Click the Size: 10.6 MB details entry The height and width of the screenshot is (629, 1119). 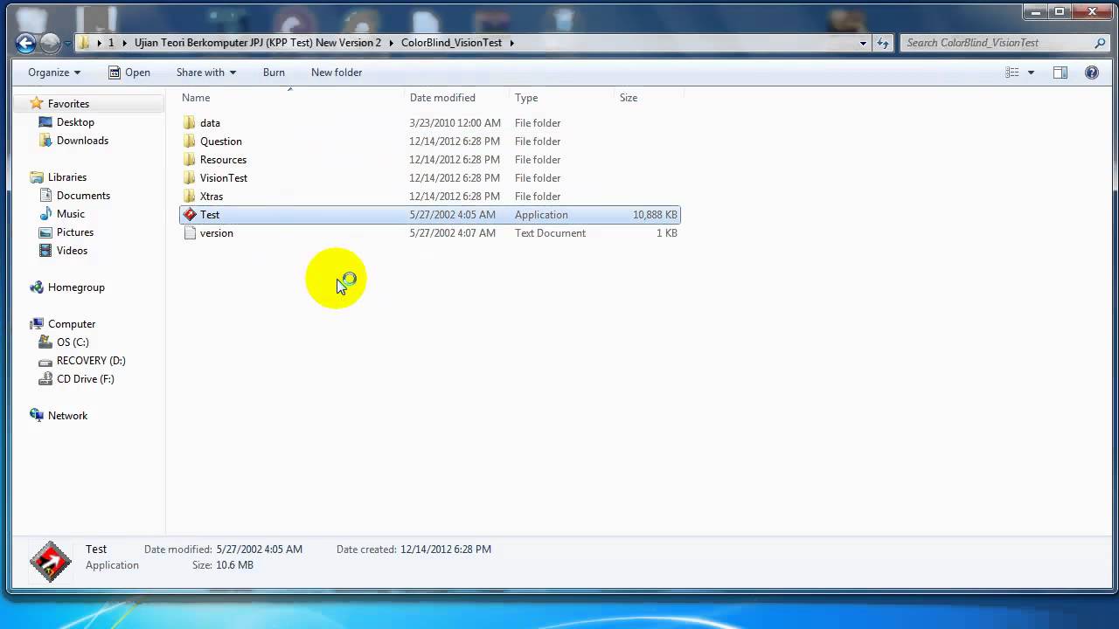point(223,565)
